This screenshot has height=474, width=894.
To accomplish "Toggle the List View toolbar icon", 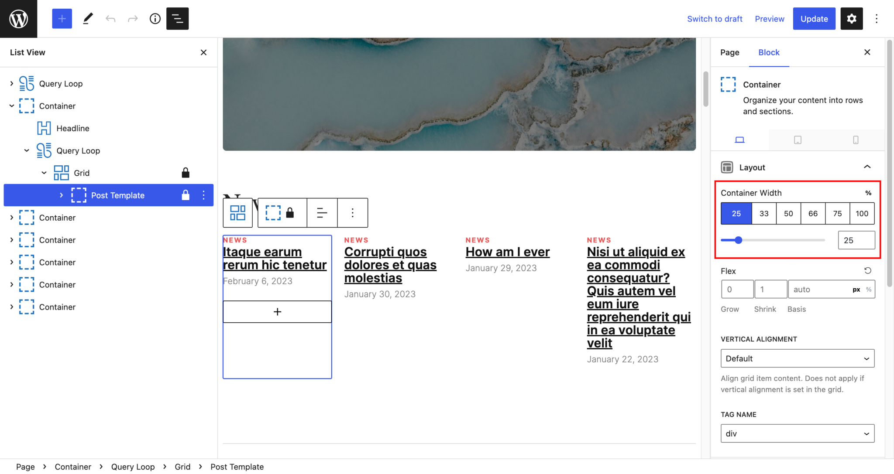I will tap(177, 19).
